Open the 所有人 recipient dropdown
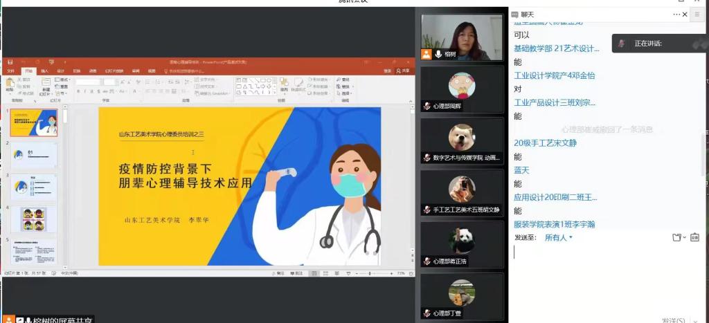This screenshot has width=709, height=323. coord(559,237)
